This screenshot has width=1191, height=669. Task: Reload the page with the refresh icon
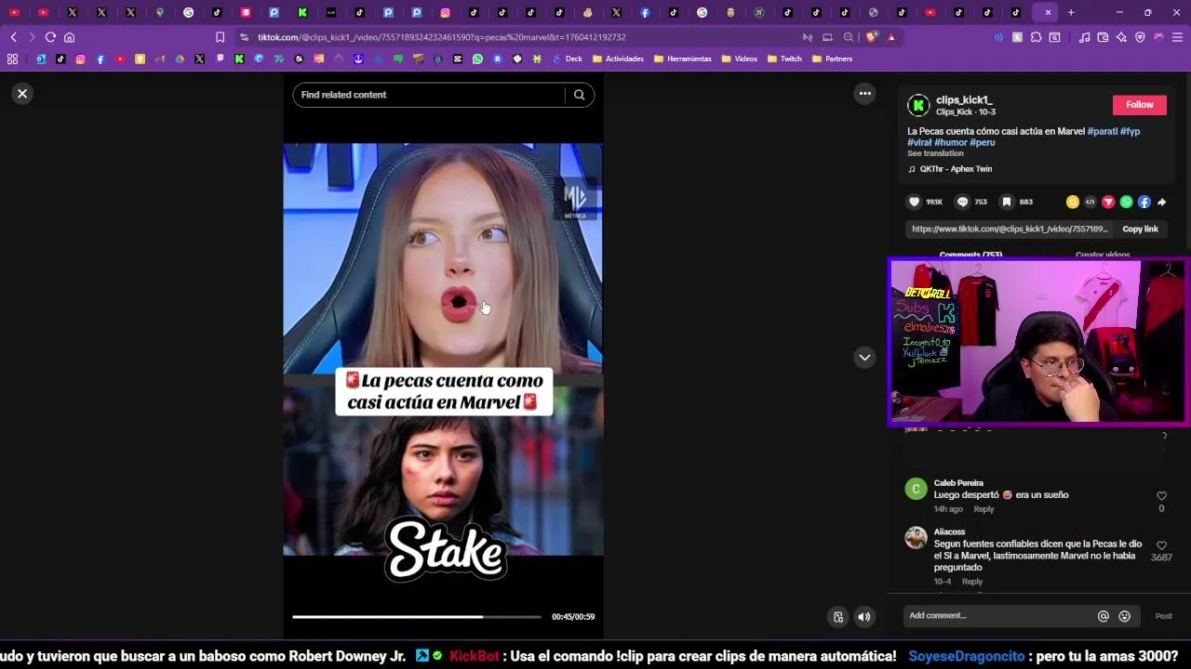[x=50, y=37]
